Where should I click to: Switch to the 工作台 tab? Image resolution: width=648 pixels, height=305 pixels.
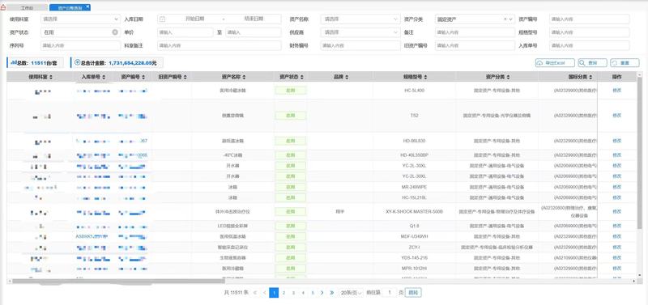(x=28, y=8)
